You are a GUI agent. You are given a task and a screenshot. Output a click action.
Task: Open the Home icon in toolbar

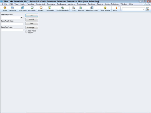coord(5,9)
